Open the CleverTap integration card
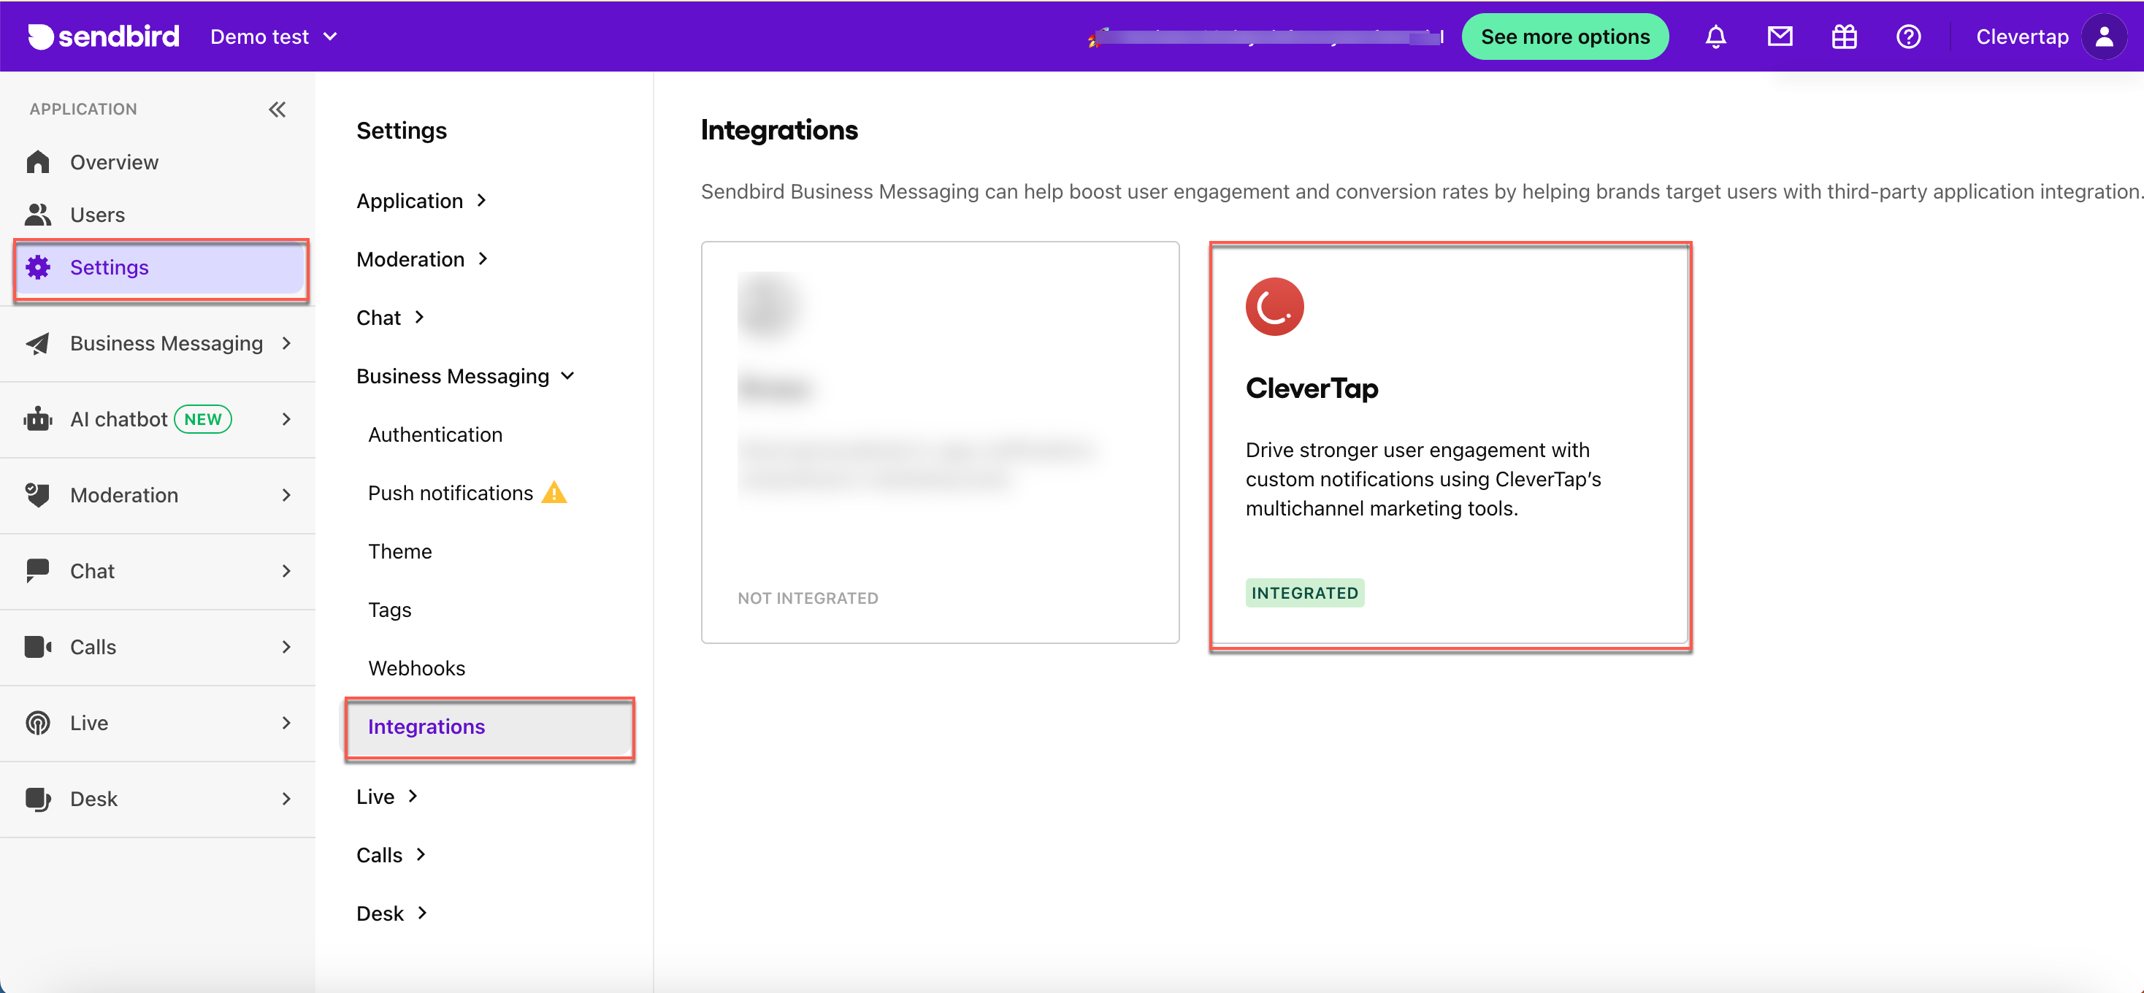 pos(1449,444)
